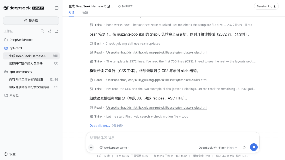Expand Think step about CSS and example slides
Screen dimensions: 285x160
pyautogui.click(x=173, y=89)
